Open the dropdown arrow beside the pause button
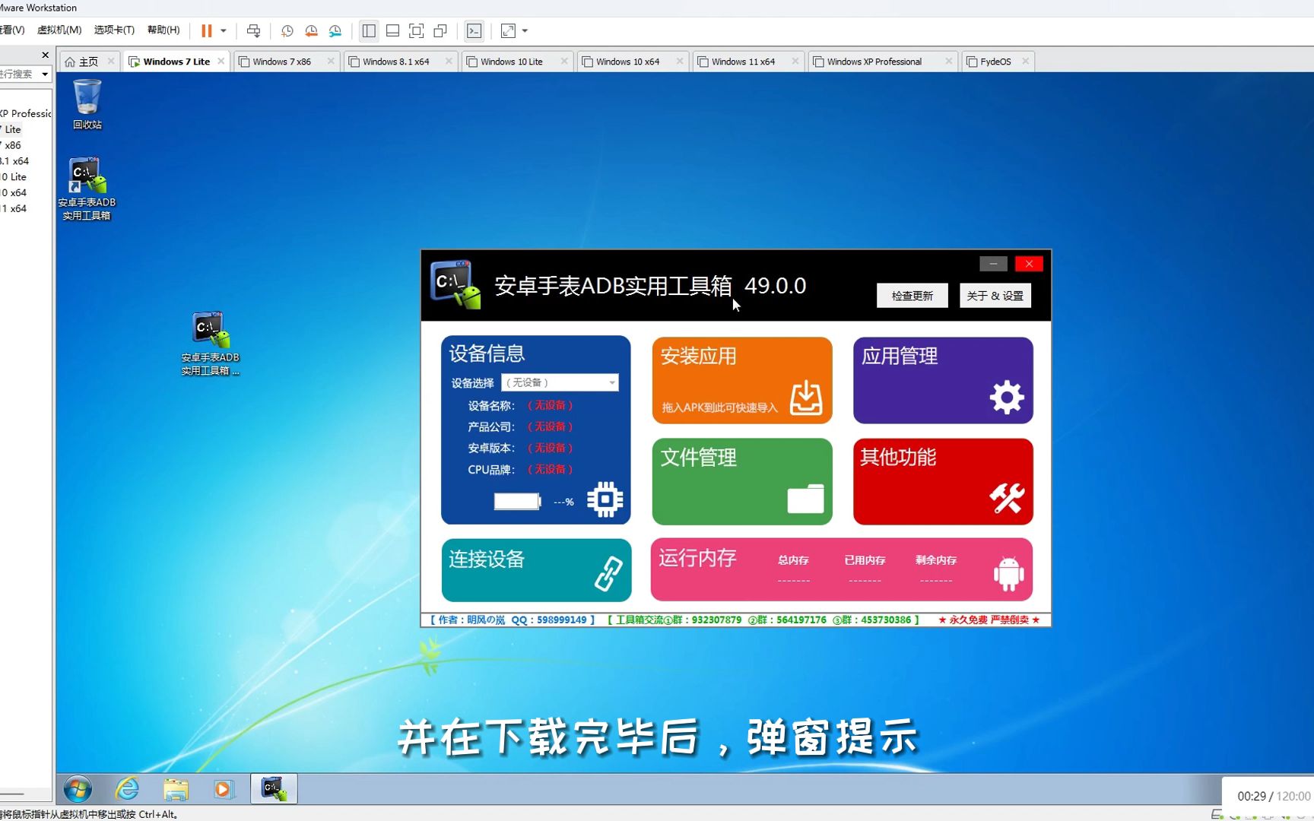This screenshot has height=821, width=1314. click(x=224, y=31)
